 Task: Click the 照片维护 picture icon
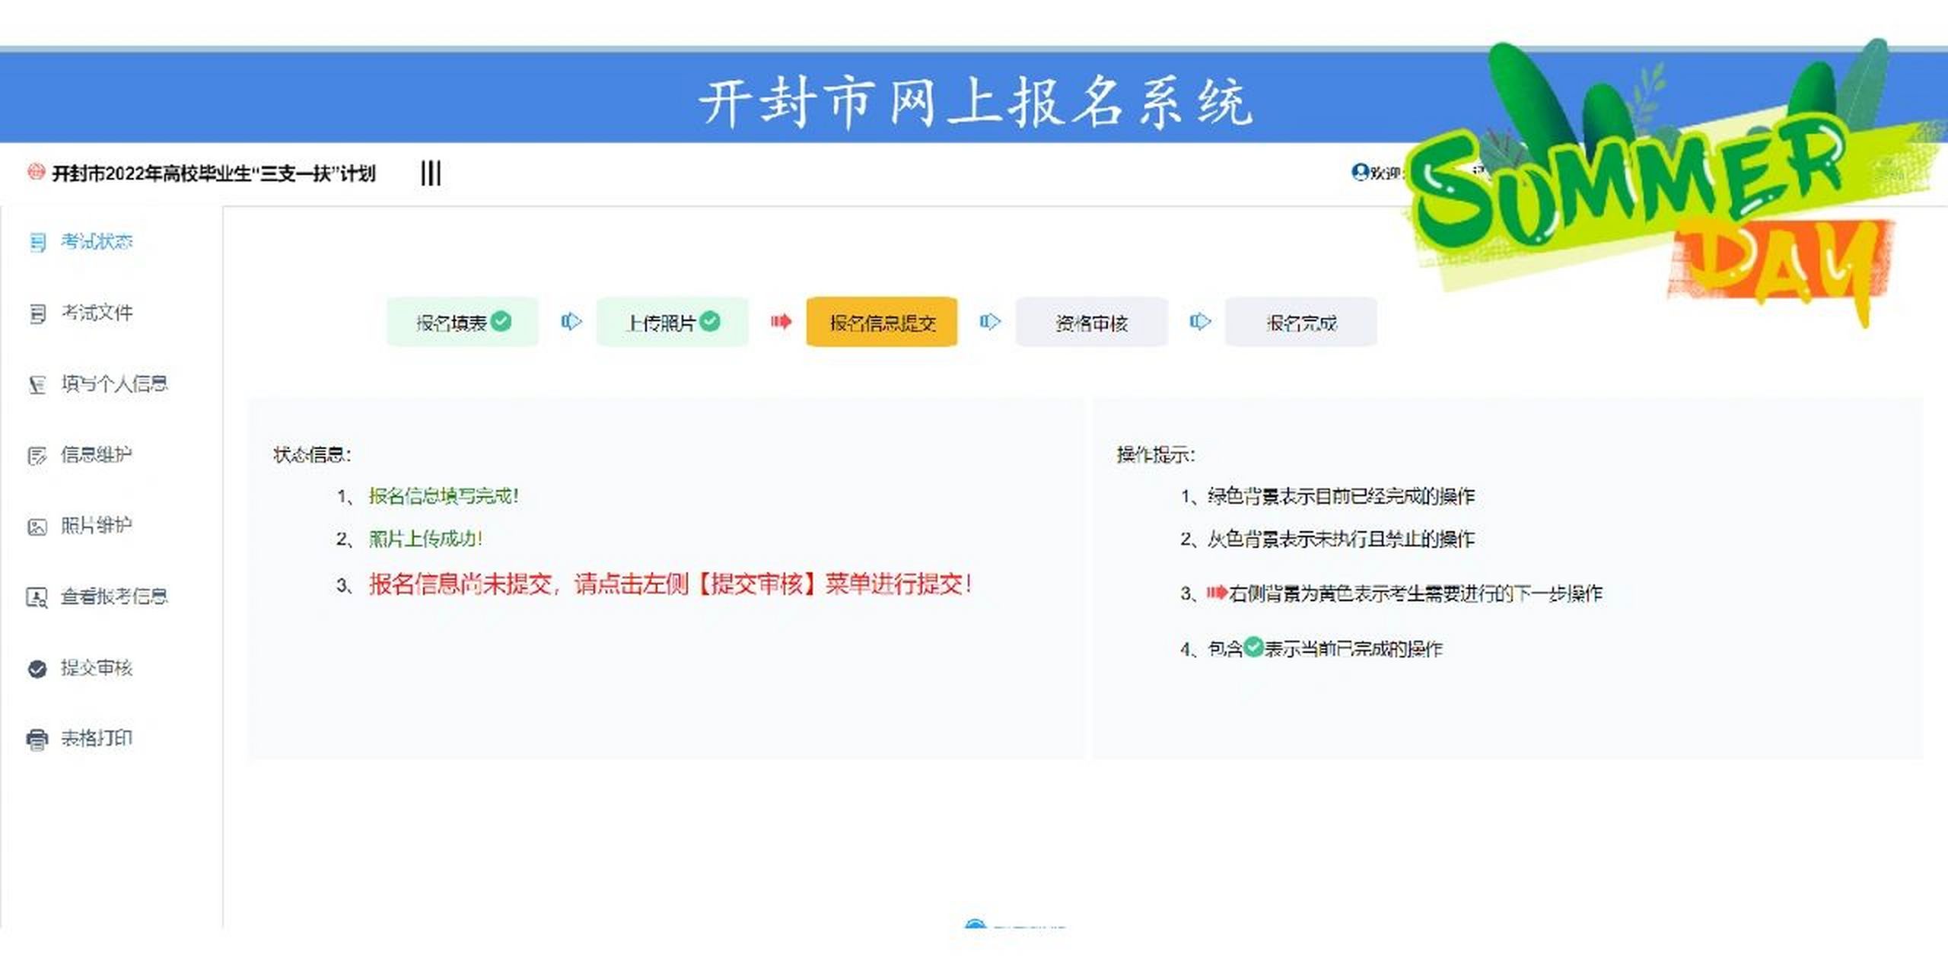pos(37,527)
